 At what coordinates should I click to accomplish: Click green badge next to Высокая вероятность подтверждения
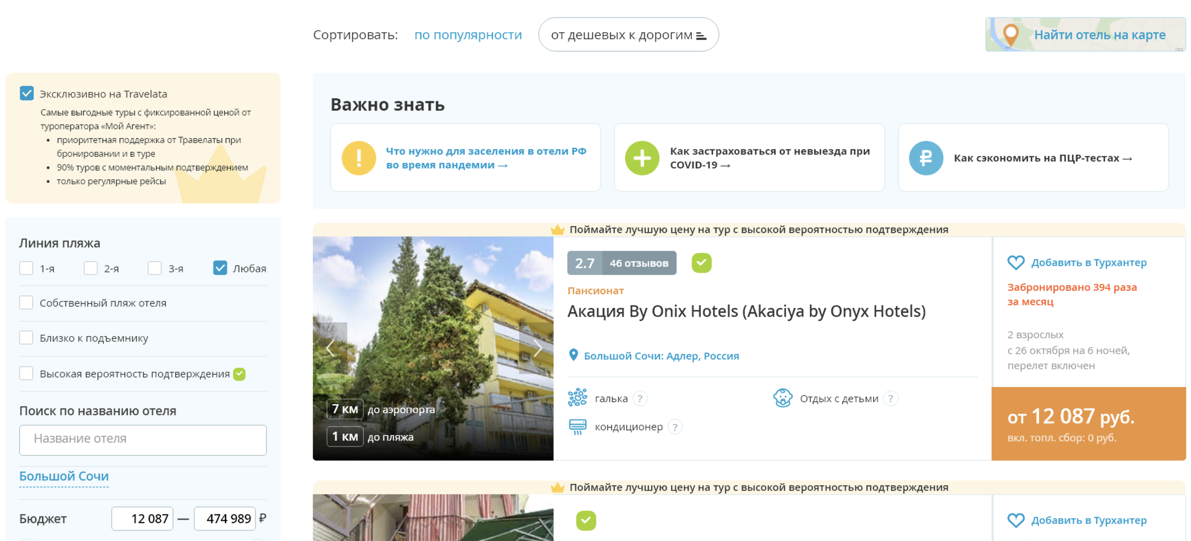click(x=239, y=374)
